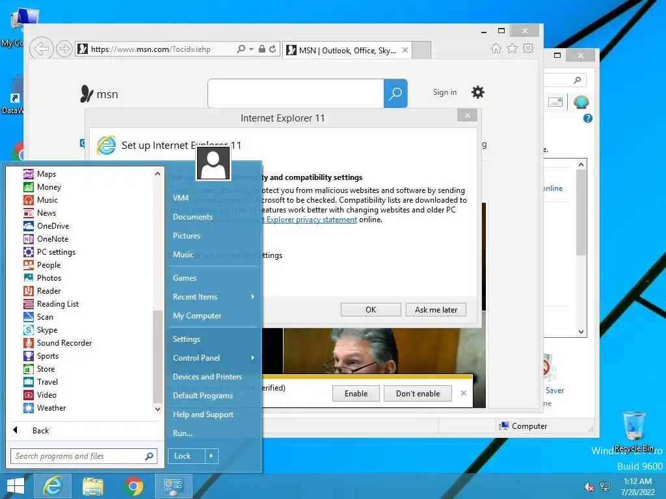Click the IE back arrow

41,49
